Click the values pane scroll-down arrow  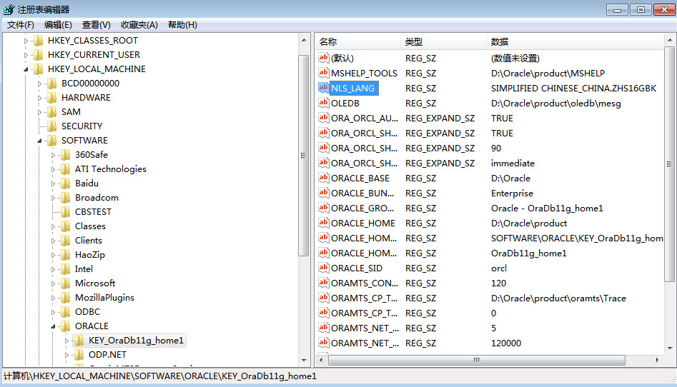pos(670,348)
